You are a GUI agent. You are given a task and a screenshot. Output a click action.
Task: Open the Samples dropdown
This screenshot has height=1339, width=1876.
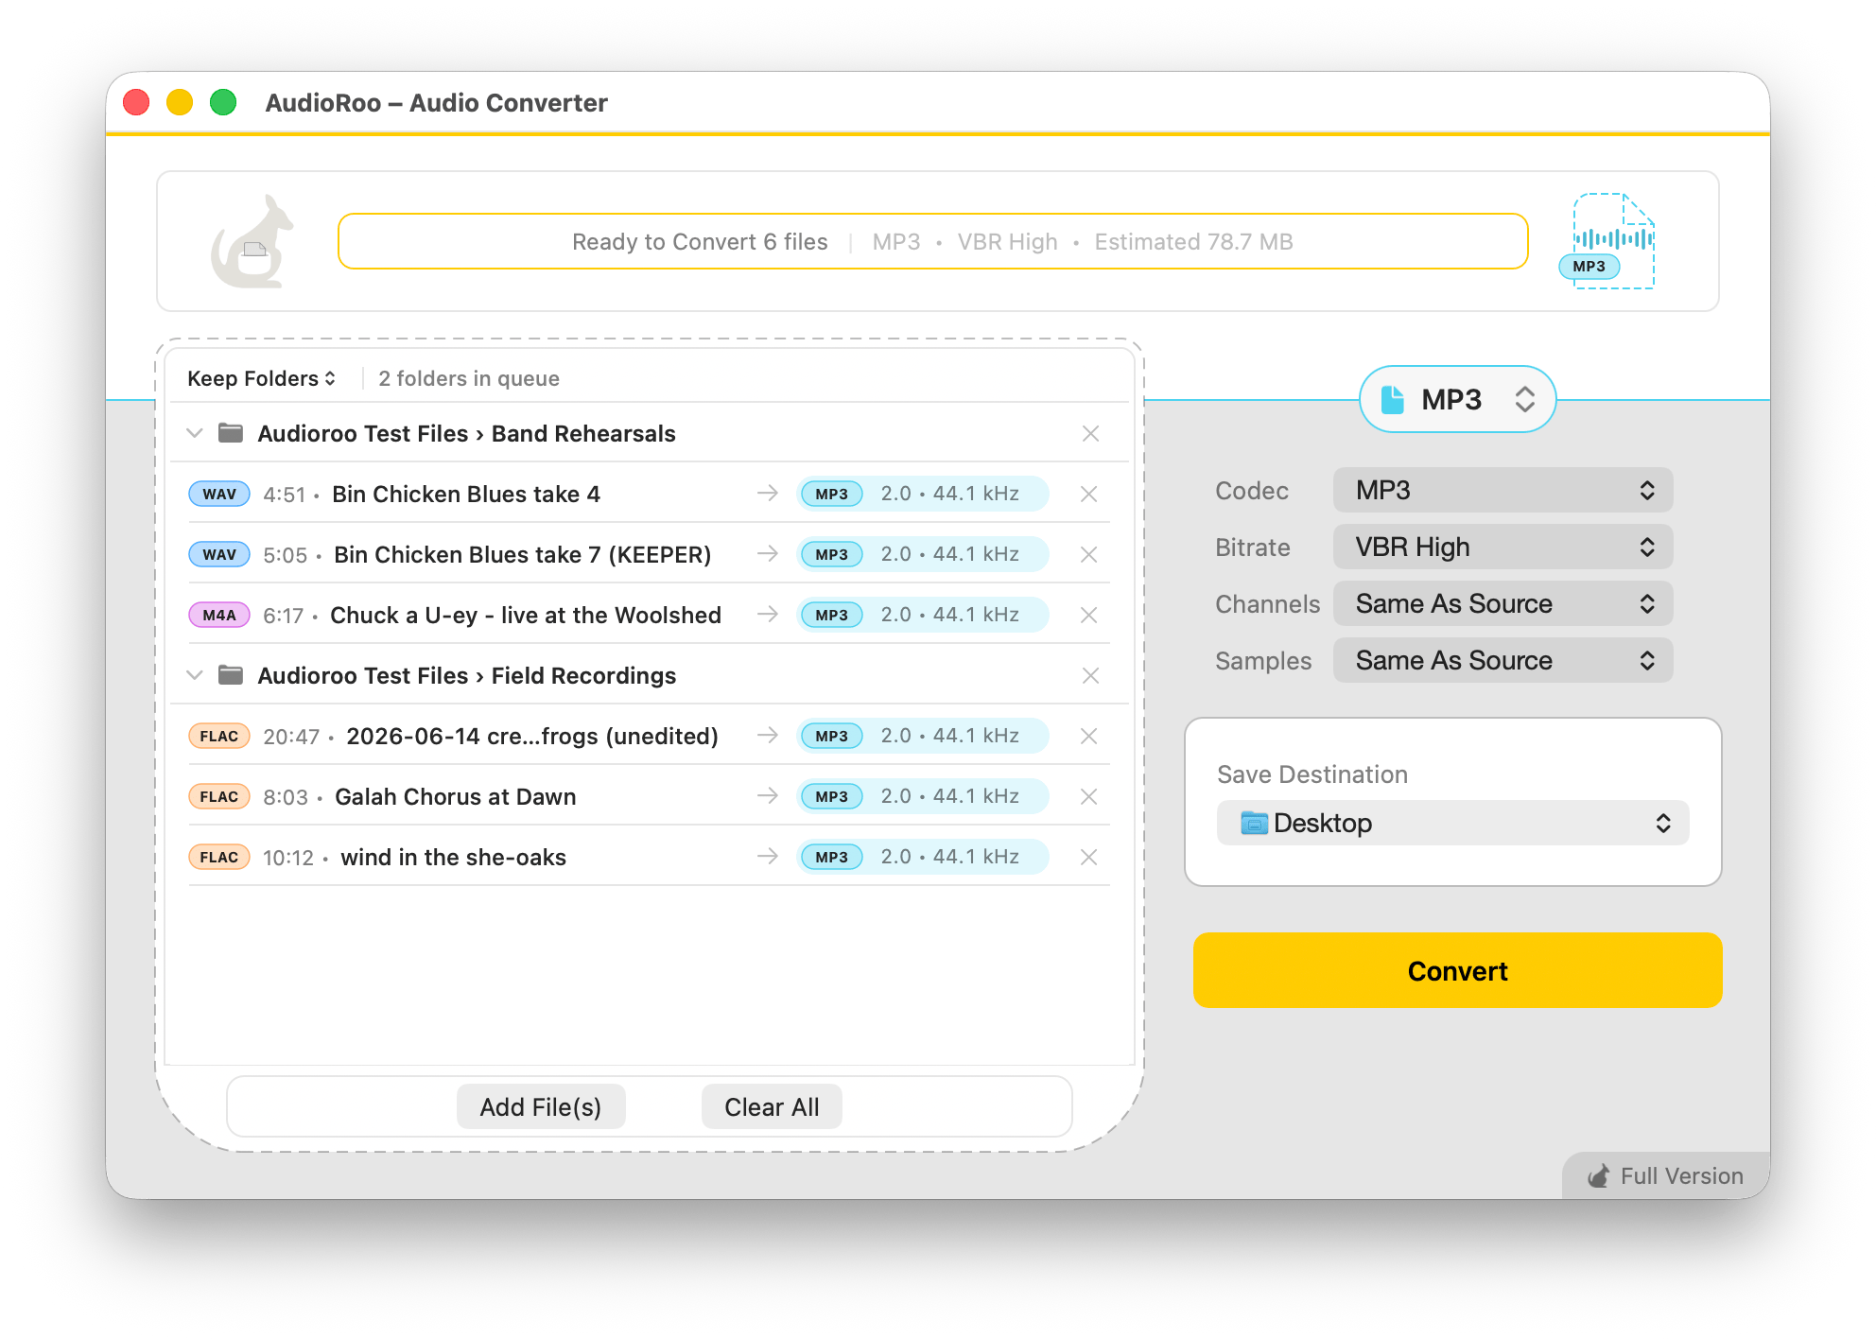1503,660
